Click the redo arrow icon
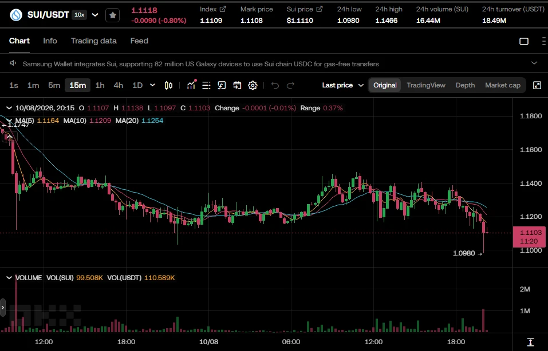This screenshot has width=548, height=351. click(290, 85)
